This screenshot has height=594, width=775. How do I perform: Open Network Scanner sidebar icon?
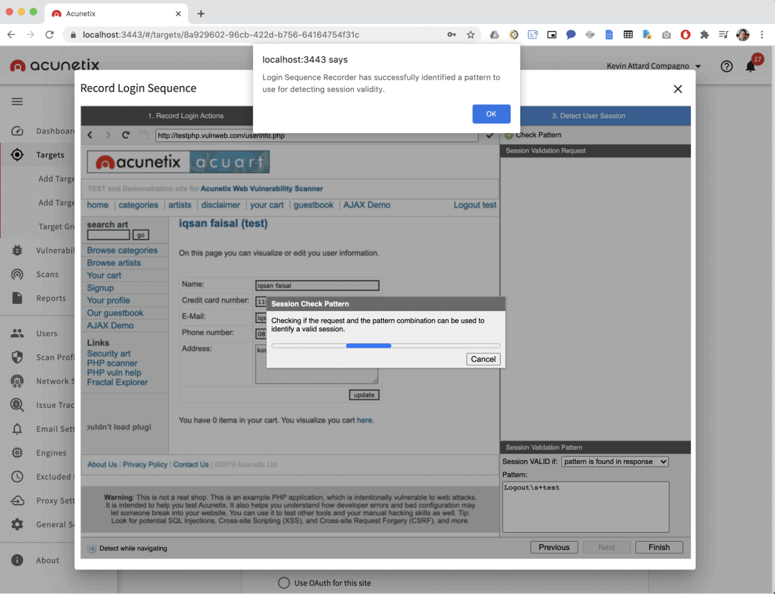coord(17,381)
